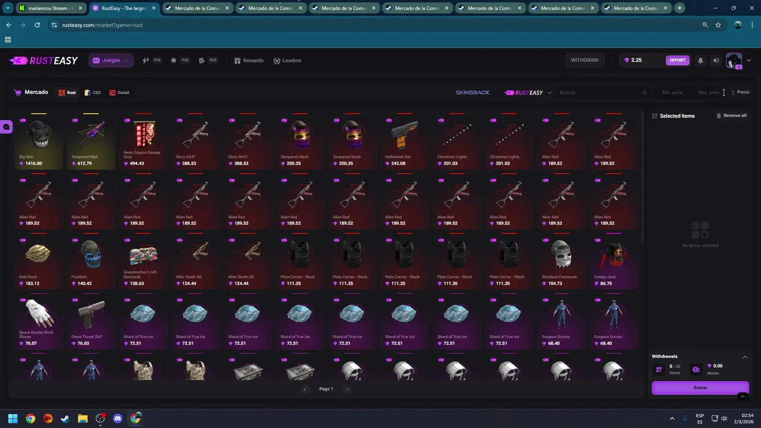Open the Chrome apps grid shortcut
This screenshot has width=761, height=428.
point(8,40)
